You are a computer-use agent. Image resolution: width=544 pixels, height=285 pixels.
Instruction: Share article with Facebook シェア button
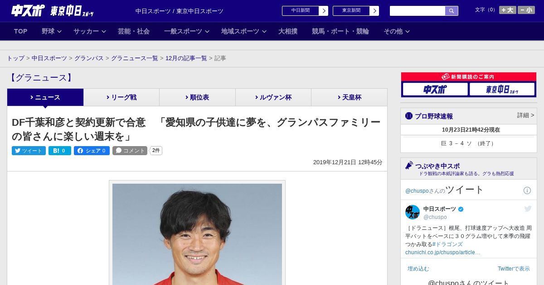click(92, 151)
